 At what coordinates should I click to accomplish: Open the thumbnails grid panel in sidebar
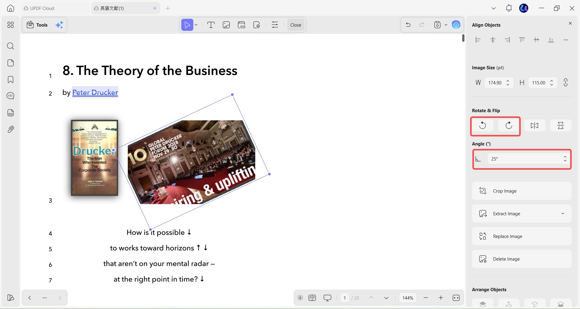(11, 25)
